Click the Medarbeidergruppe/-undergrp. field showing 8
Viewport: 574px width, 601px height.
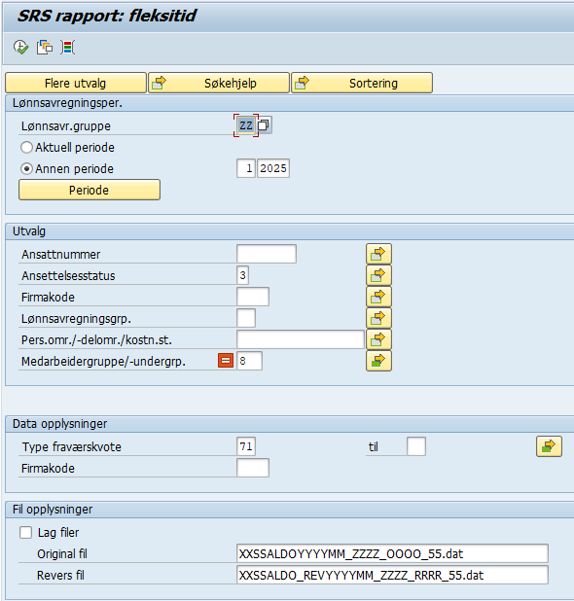click(250, 361)
